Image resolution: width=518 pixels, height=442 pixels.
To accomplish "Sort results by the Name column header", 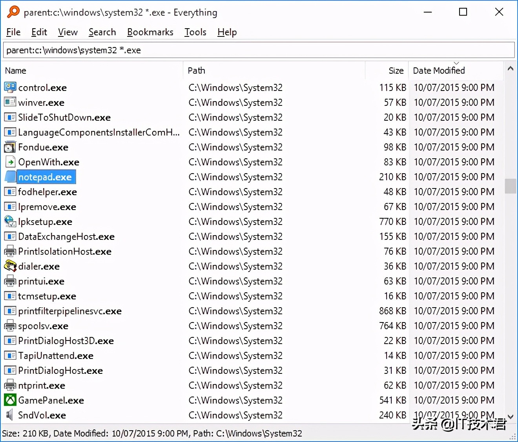I will pyautogui.click(x=16, y=71).
